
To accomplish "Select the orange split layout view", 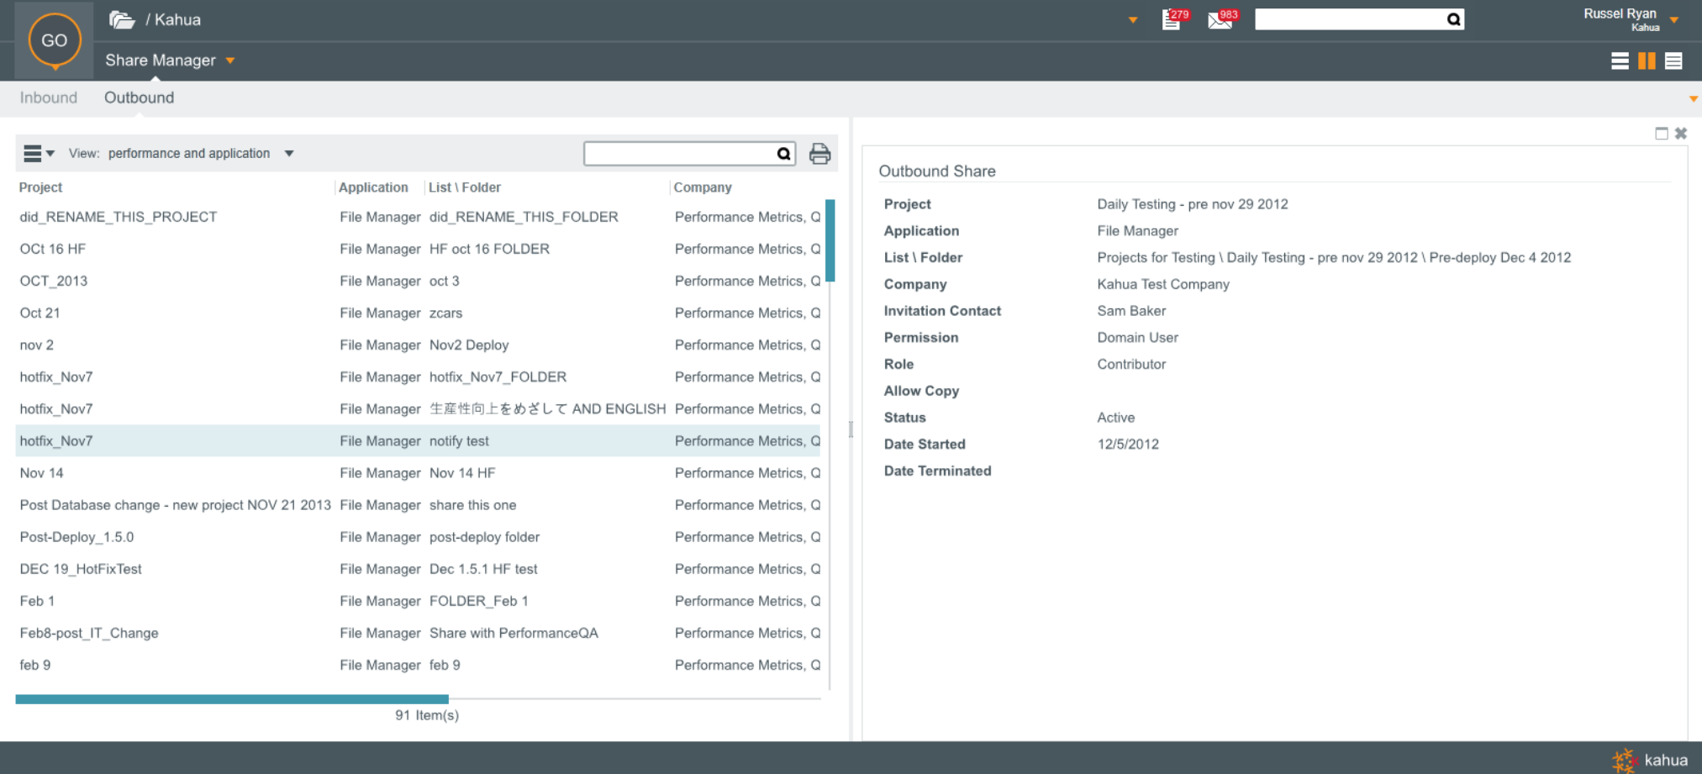I will [x=1647, y=61].
